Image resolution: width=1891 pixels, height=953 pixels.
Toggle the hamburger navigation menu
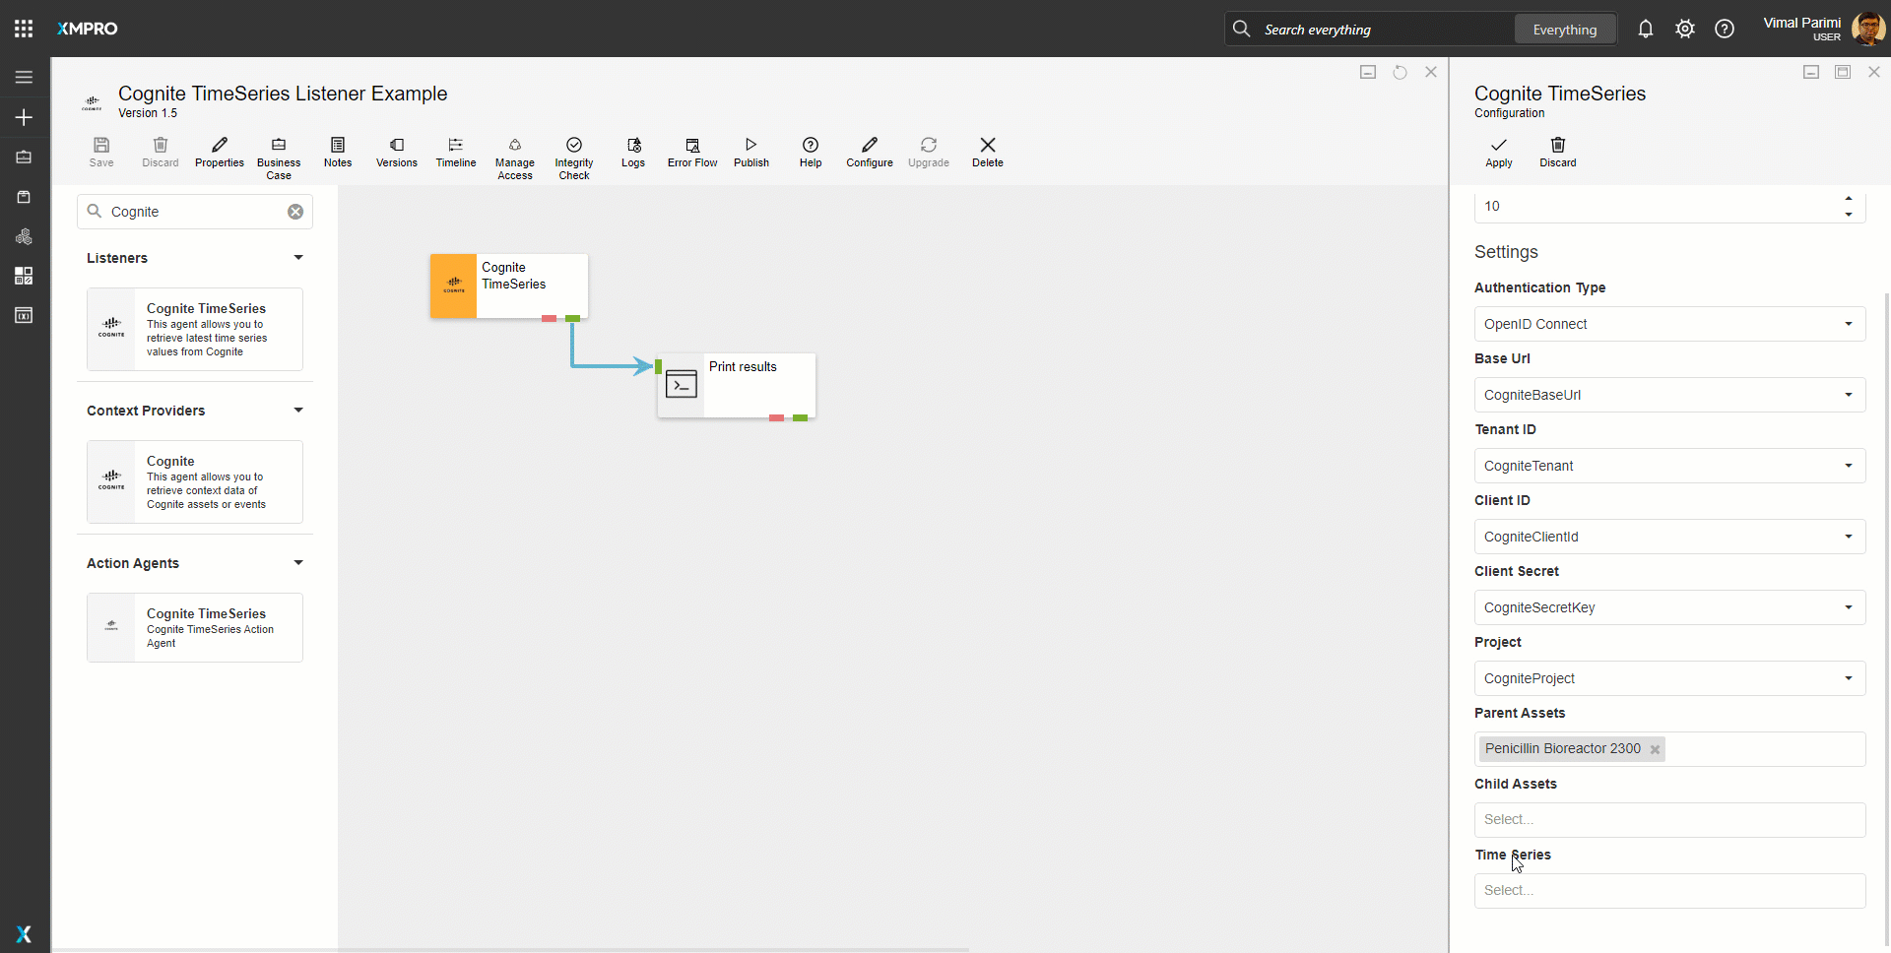tap(24, 77)
